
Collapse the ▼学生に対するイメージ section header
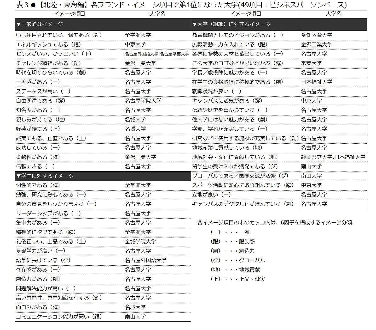pos(45,176)
